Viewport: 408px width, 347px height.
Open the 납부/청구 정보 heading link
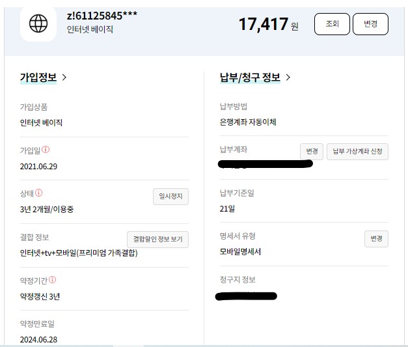click(250, 77)
